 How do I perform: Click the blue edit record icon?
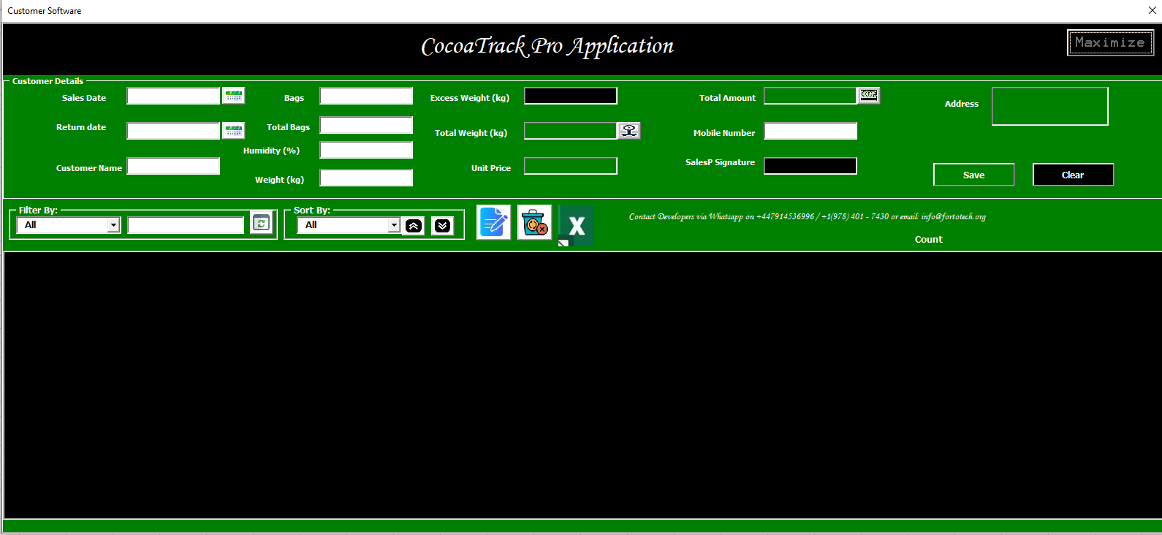point(493,222)
